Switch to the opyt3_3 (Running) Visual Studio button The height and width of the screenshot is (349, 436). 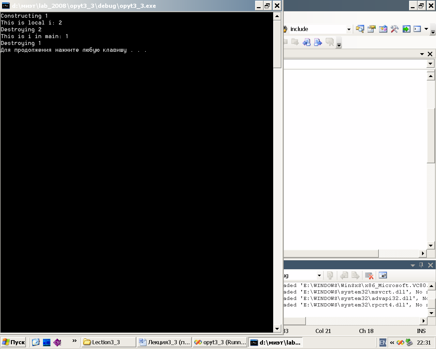click(220, 342)
